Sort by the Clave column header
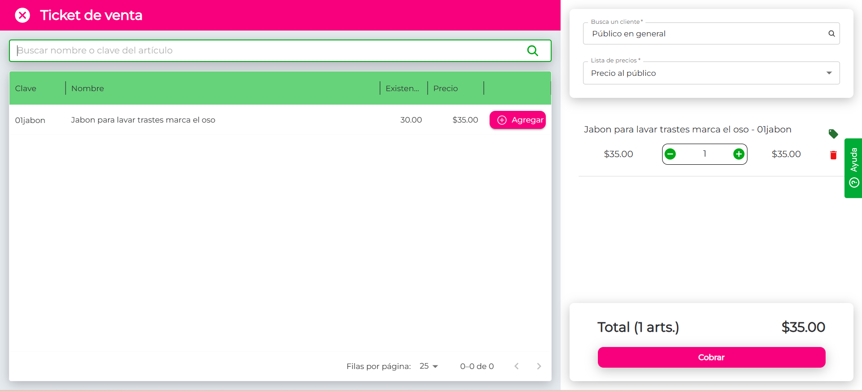Viewport: 862px width, 391px height. click(26, 88)
